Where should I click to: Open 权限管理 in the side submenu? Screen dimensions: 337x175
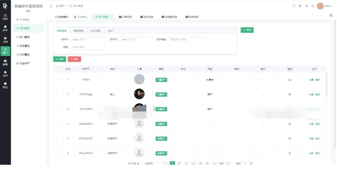pyautogui.click(x=28, y=55)
